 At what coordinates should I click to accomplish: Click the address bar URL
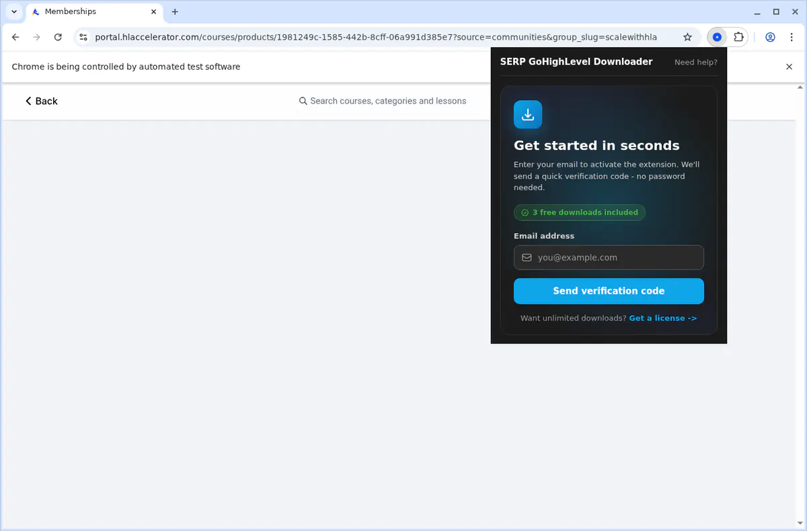376,38
